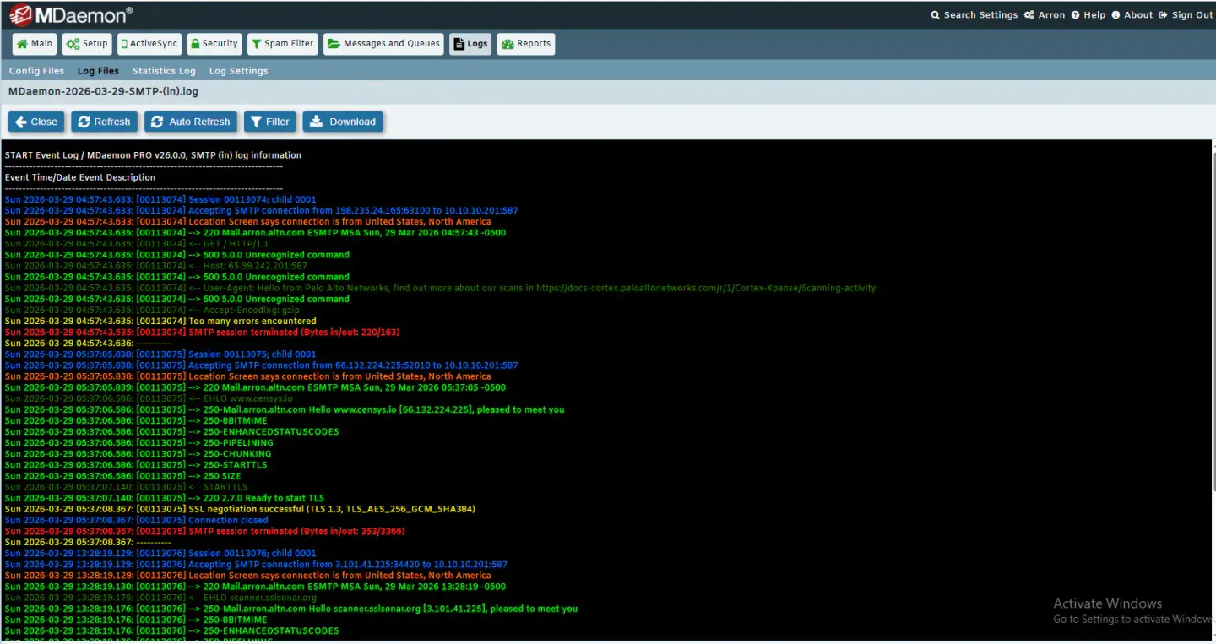The height and width of the screenshot is (644, 1216).
Task: Switch to the Config Files tab
Action: [x=36, y=71]
